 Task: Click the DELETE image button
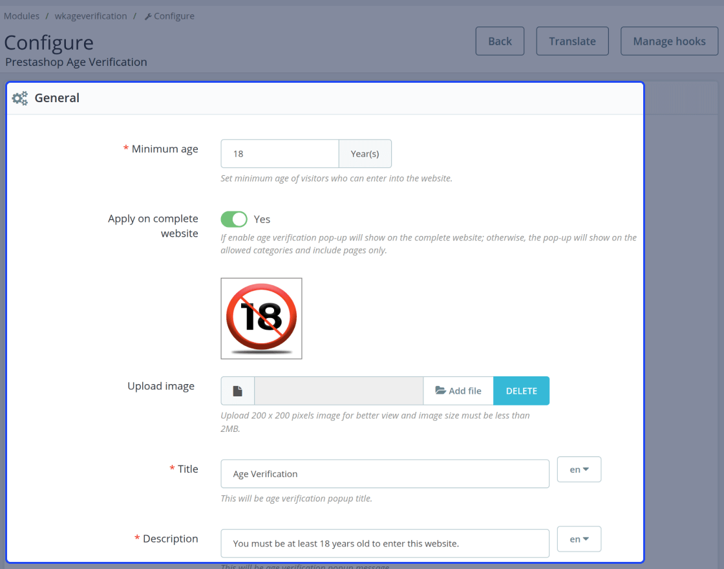point(521,391)
